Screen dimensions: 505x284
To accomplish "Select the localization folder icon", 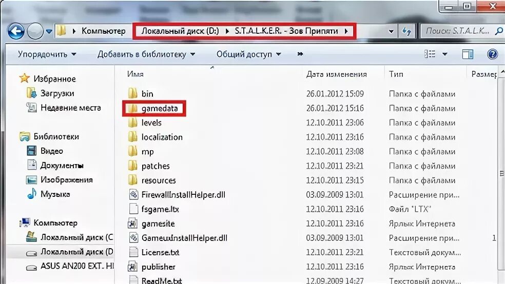I will (133, 137).
